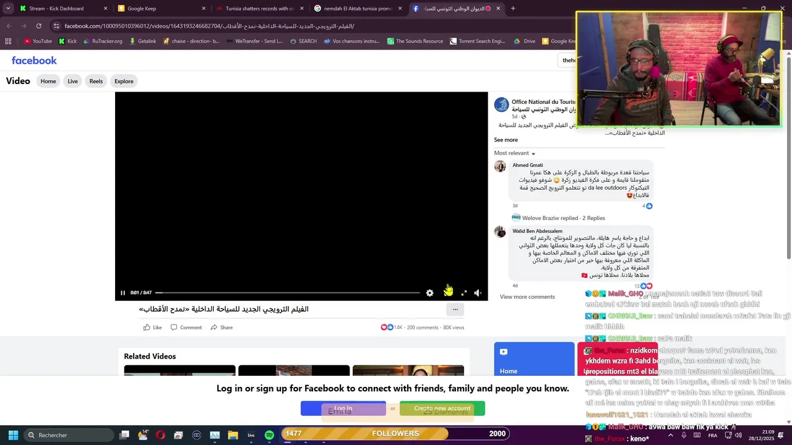
Task: Open the YouTube bookmark
Action: (x=38, y=41)
